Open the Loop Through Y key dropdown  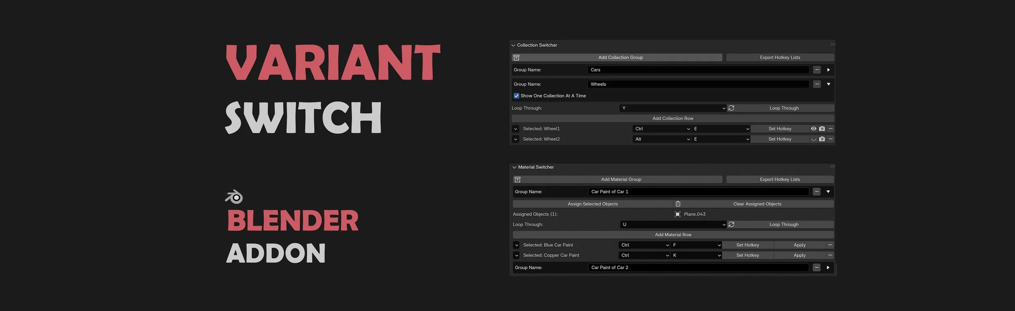pyautogui.click(x=673, y=108)
